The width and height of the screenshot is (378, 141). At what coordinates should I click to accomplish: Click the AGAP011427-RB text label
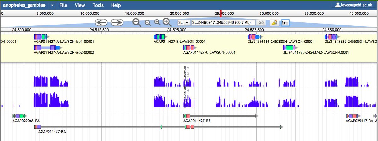click(x=197, y=121)
